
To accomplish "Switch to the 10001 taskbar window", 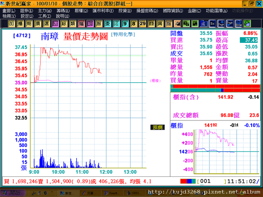I will [134, 193].
